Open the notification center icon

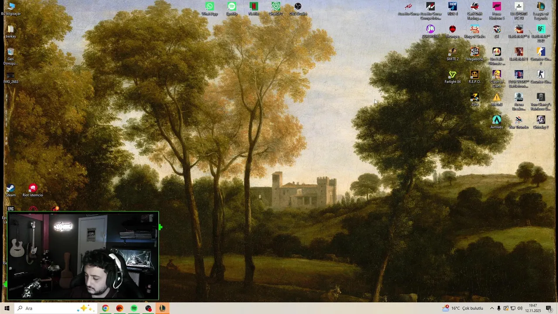coord(549,308)
